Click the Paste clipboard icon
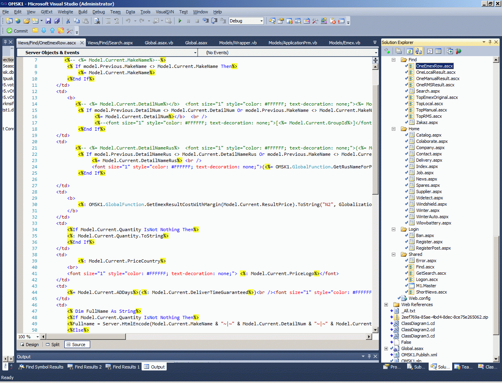Image resolution: width=502 pixels, height=383 pixels. pyautogui.click(x=85, y=21)
